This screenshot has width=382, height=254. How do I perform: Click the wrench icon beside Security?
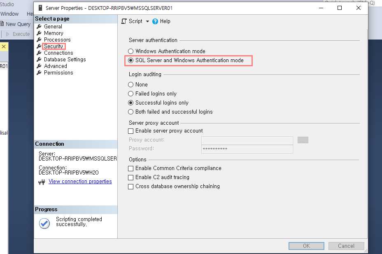[39, 46]
